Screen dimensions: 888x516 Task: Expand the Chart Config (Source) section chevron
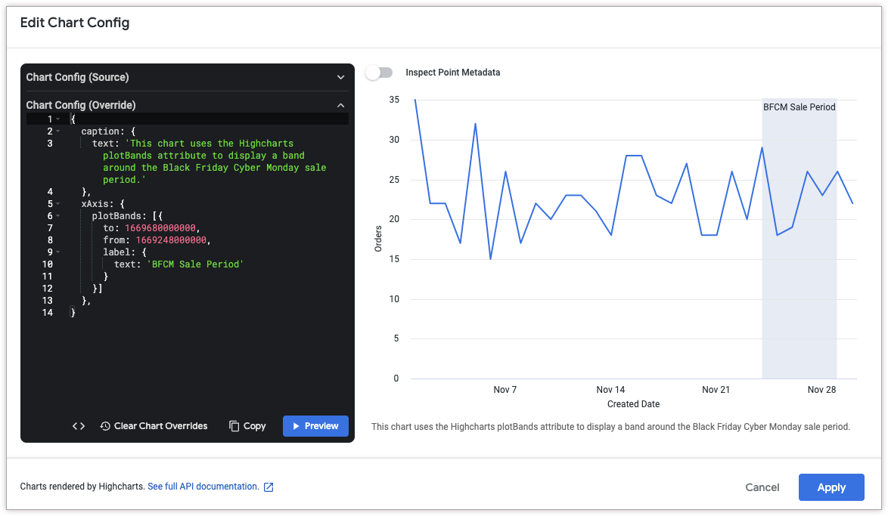340,77
